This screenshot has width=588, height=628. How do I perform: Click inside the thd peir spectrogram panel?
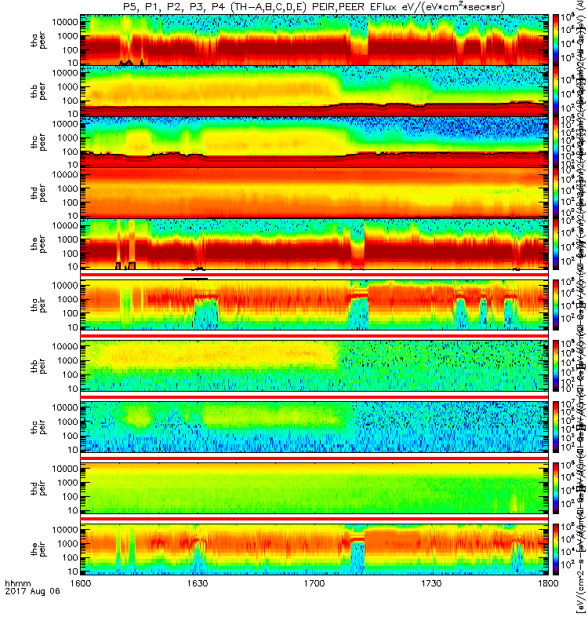click(x=314, y=487)
